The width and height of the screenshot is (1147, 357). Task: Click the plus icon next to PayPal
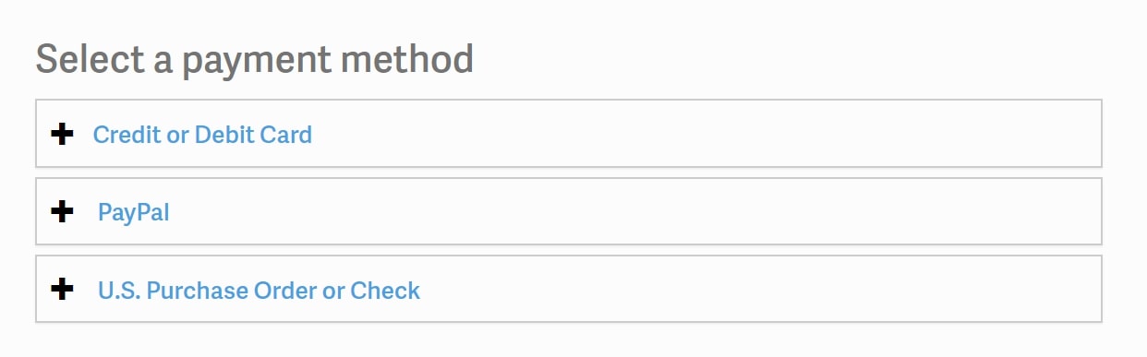(x=62, y=212)
